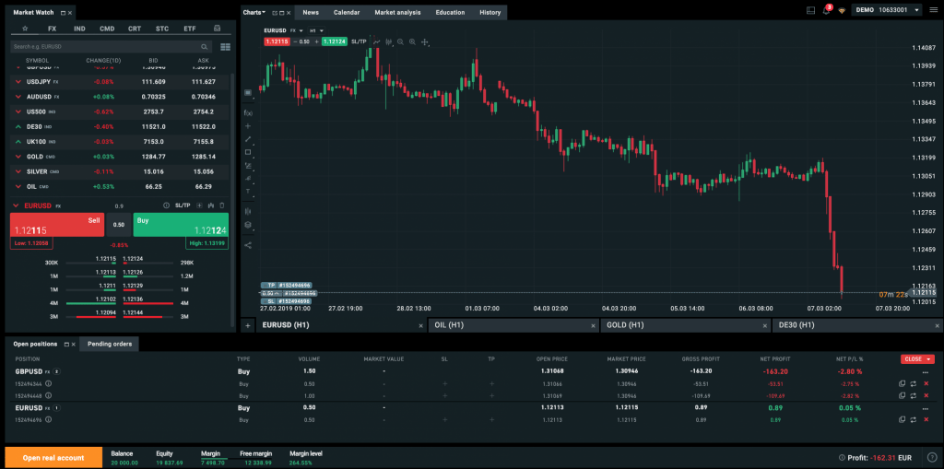Click the 0.50 volume field in order panel
This screenshot has width=944, height=469.
coord(119,225)
